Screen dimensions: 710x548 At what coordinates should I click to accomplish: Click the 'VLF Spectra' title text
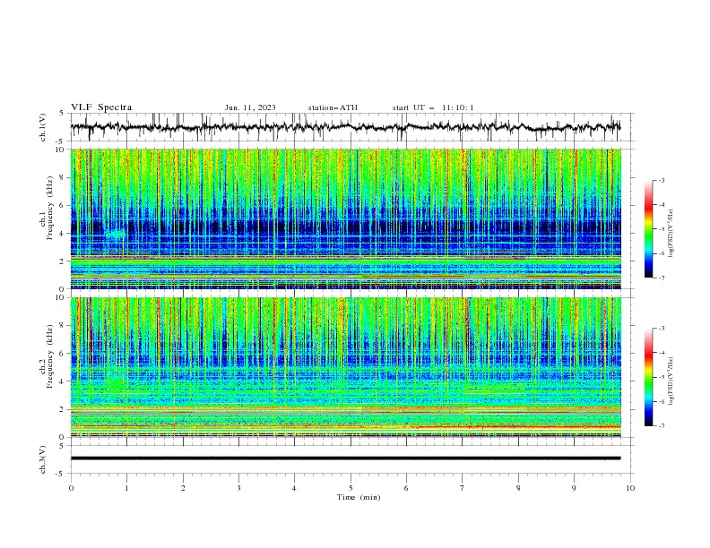tap(101, 107)
